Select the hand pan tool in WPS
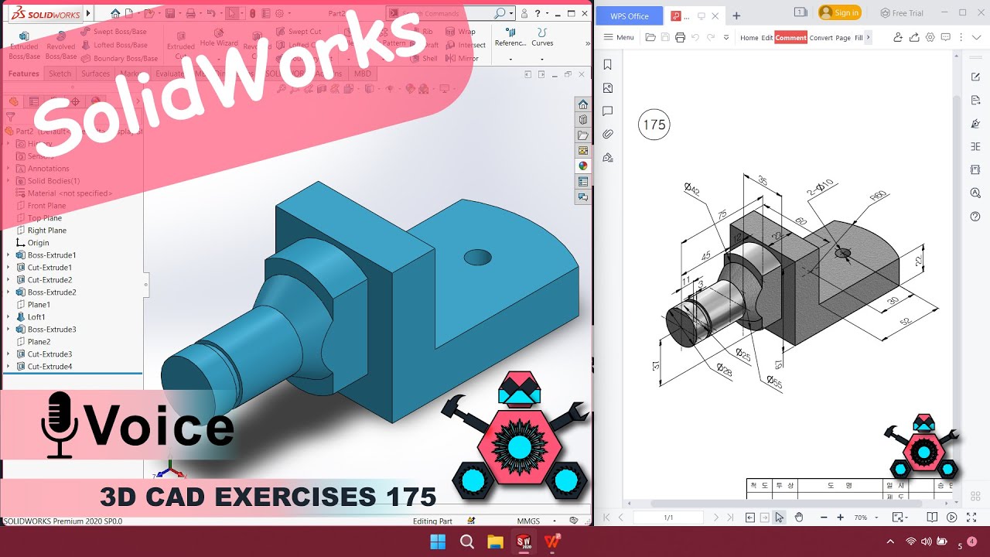 [x=799, y=517]
